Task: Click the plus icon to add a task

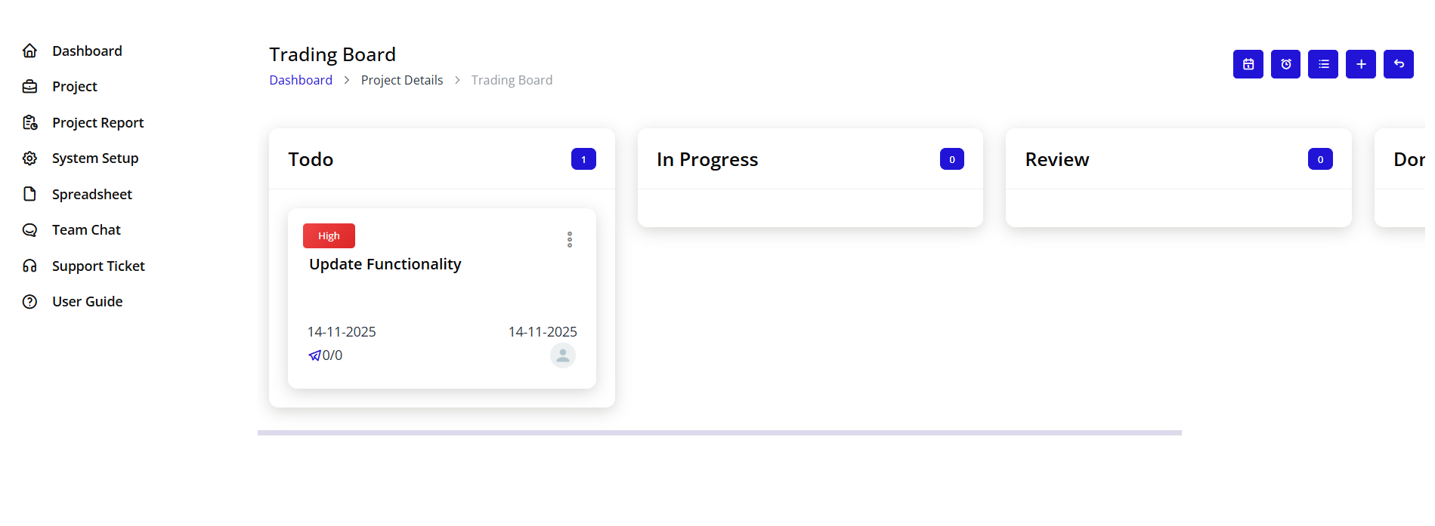Action: coord(1361,64)
